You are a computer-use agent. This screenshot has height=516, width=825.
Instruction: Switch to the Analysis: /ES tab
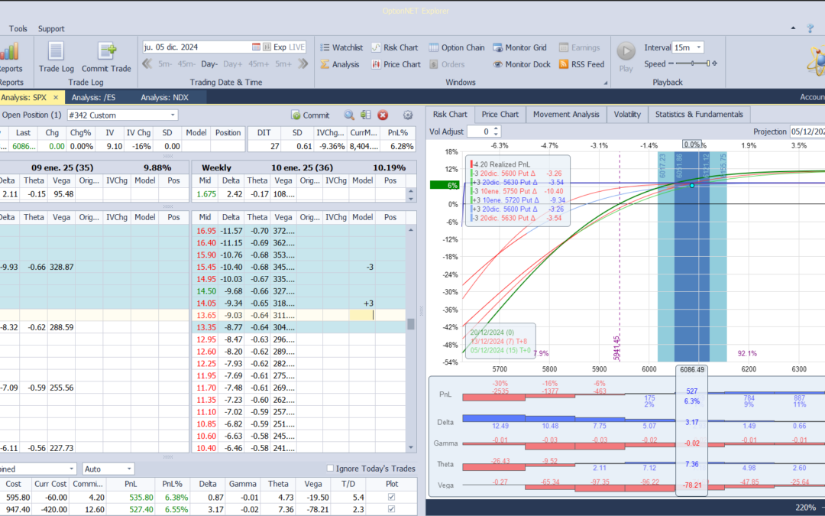[x=94, y=97]
